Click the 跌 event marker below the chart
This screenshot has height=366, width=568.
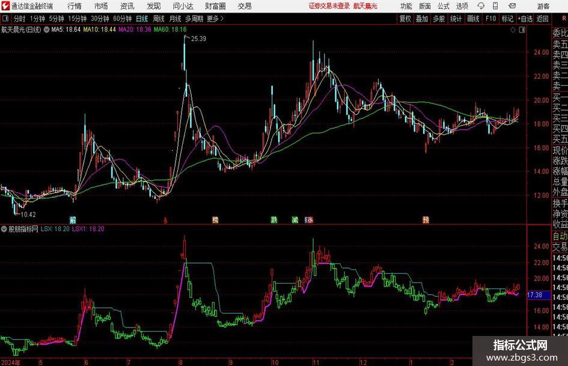[x=274, y=219]
